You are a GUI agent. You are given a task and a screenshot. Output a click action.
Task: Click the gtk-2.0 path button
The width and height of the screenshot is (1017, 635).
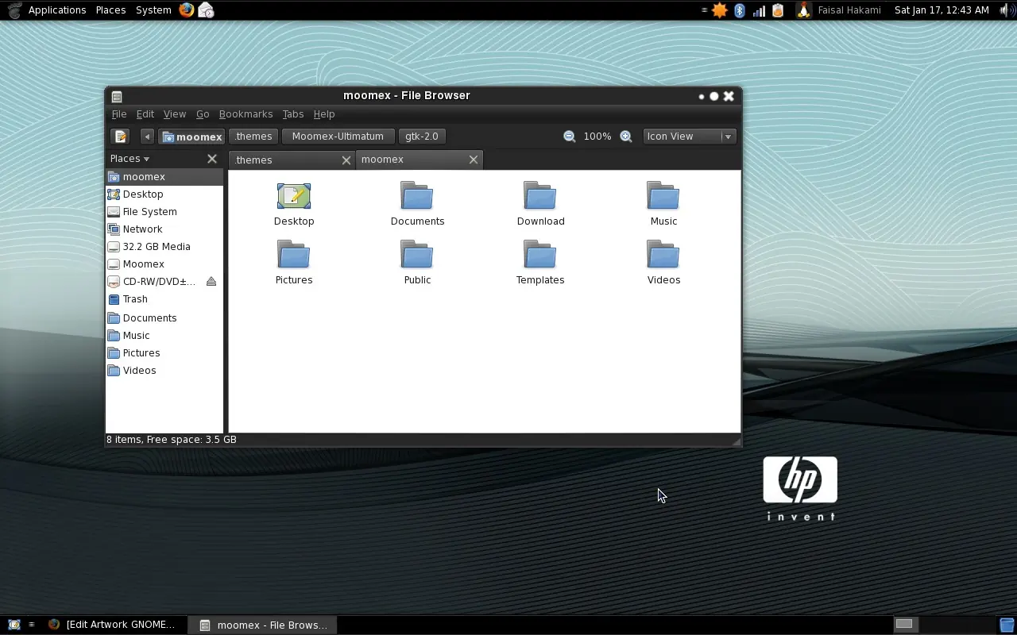point(421,137)
